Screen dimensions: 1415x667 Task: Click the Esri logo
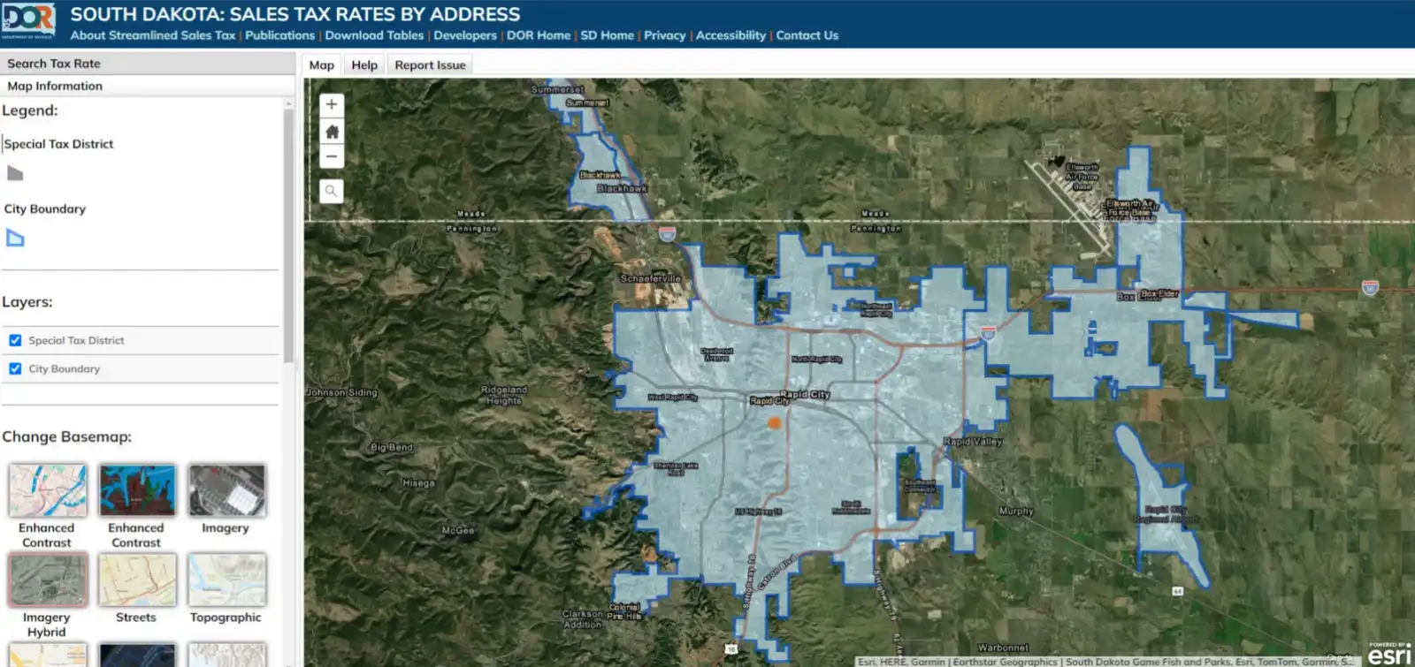tap(1390, 654)
